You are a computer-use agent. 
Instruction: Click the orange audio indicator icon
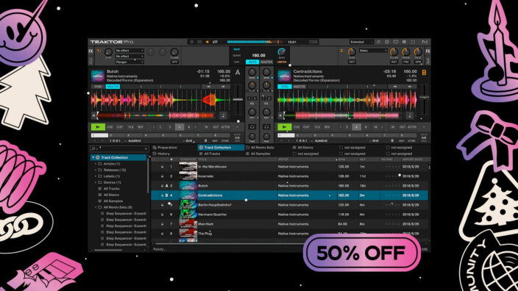pyautogui.click(x=207, y=42)
